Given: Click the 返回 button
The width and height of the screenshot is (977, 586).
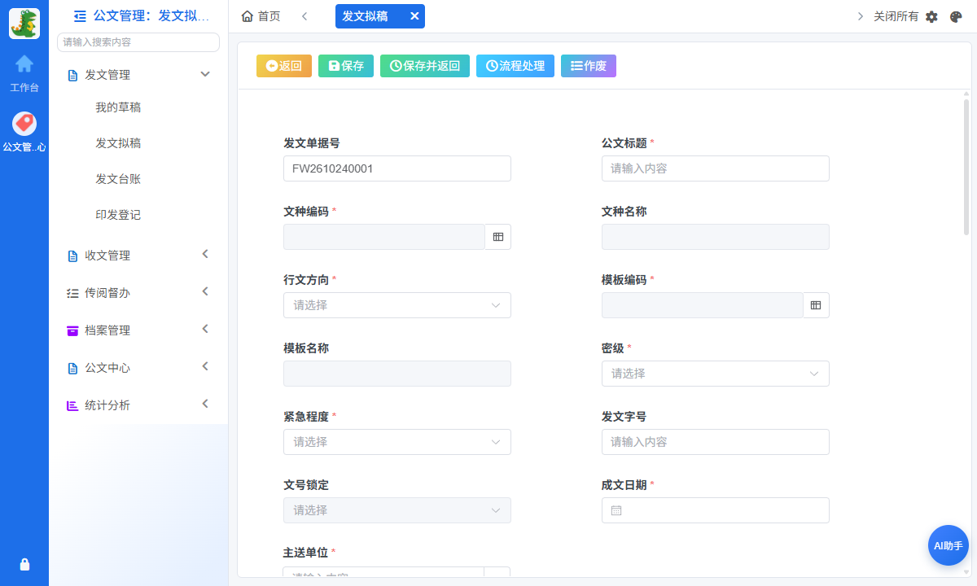Looking at the screenshot, I should (284, 66).
